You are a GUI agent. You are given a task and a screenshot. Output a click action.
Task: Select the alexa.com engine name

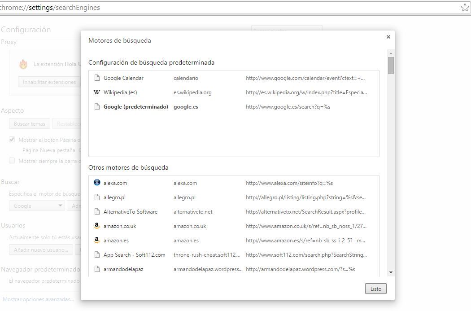tap(115, 183)
